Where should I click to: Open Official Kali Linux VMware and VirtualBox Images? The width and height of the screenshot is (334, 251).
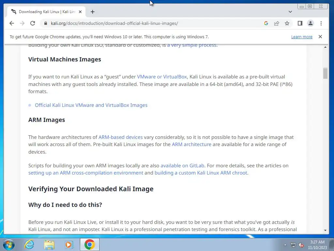click(x=91, y=105)
